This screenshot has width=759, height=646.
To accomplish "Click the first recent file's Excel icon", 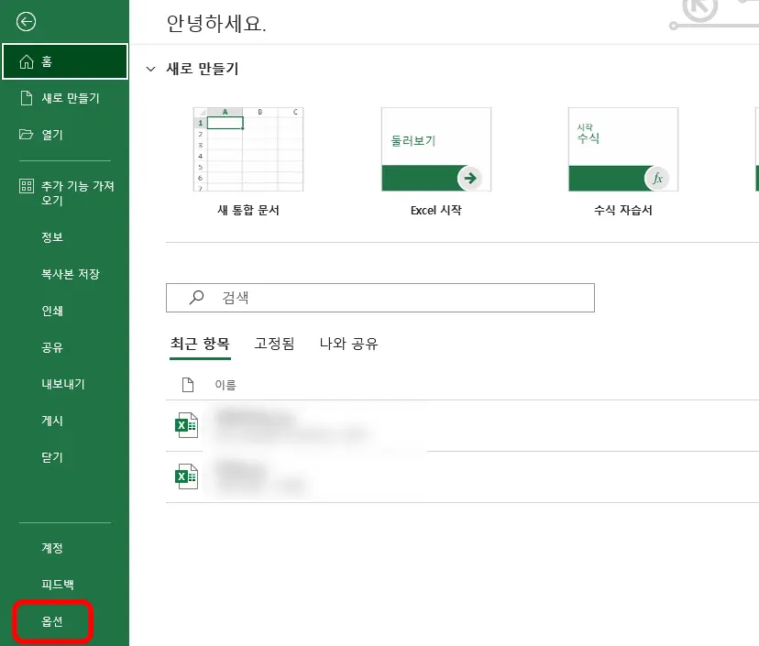I will pyautogui.click(x=186, y=424).
